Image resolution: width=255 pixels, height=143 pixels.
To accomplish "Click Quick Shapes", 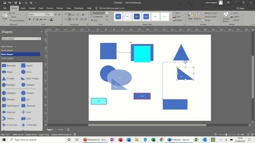I will click(x=7, y=50).
